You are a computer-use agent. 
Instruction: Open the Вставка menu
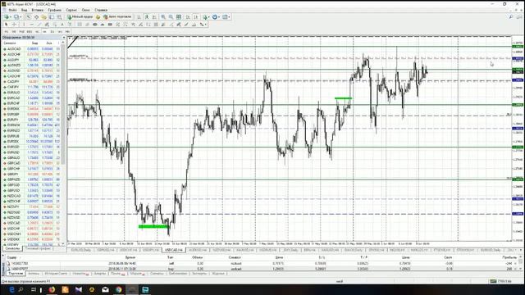37,10
